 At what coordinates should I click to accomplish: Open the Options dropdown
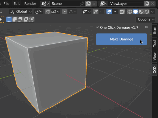[x=145, y=19]
